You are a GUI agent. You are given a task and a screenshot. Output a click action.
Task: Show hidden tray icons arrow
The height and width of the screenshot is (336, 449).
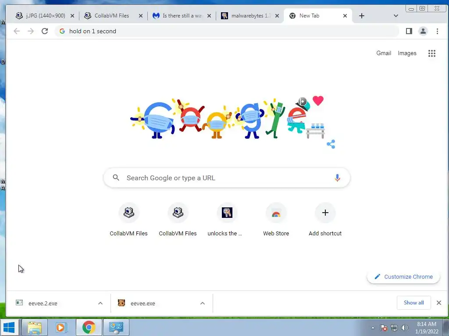point(373,328)
